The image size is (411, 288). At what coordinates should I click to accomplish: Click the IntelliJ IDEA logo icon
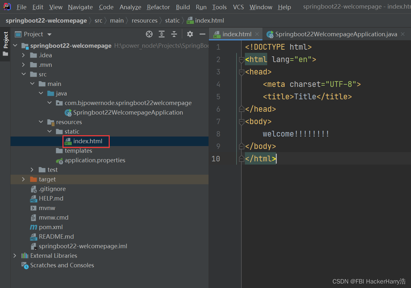click(7, 7)
